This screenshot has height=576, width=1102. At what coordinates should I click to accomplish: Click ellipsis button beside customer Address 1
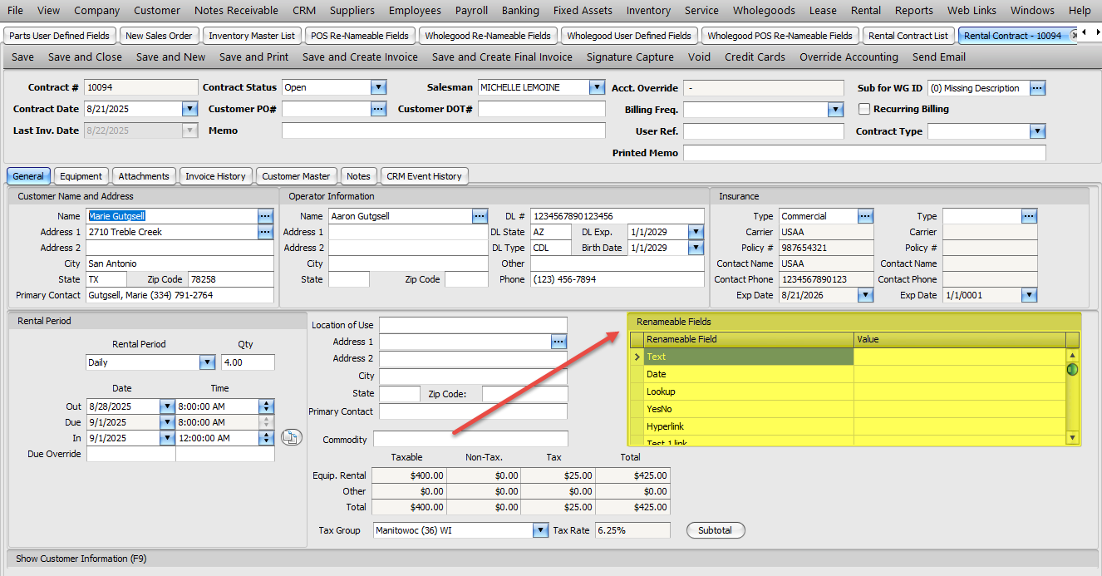[x=265, y=232]
